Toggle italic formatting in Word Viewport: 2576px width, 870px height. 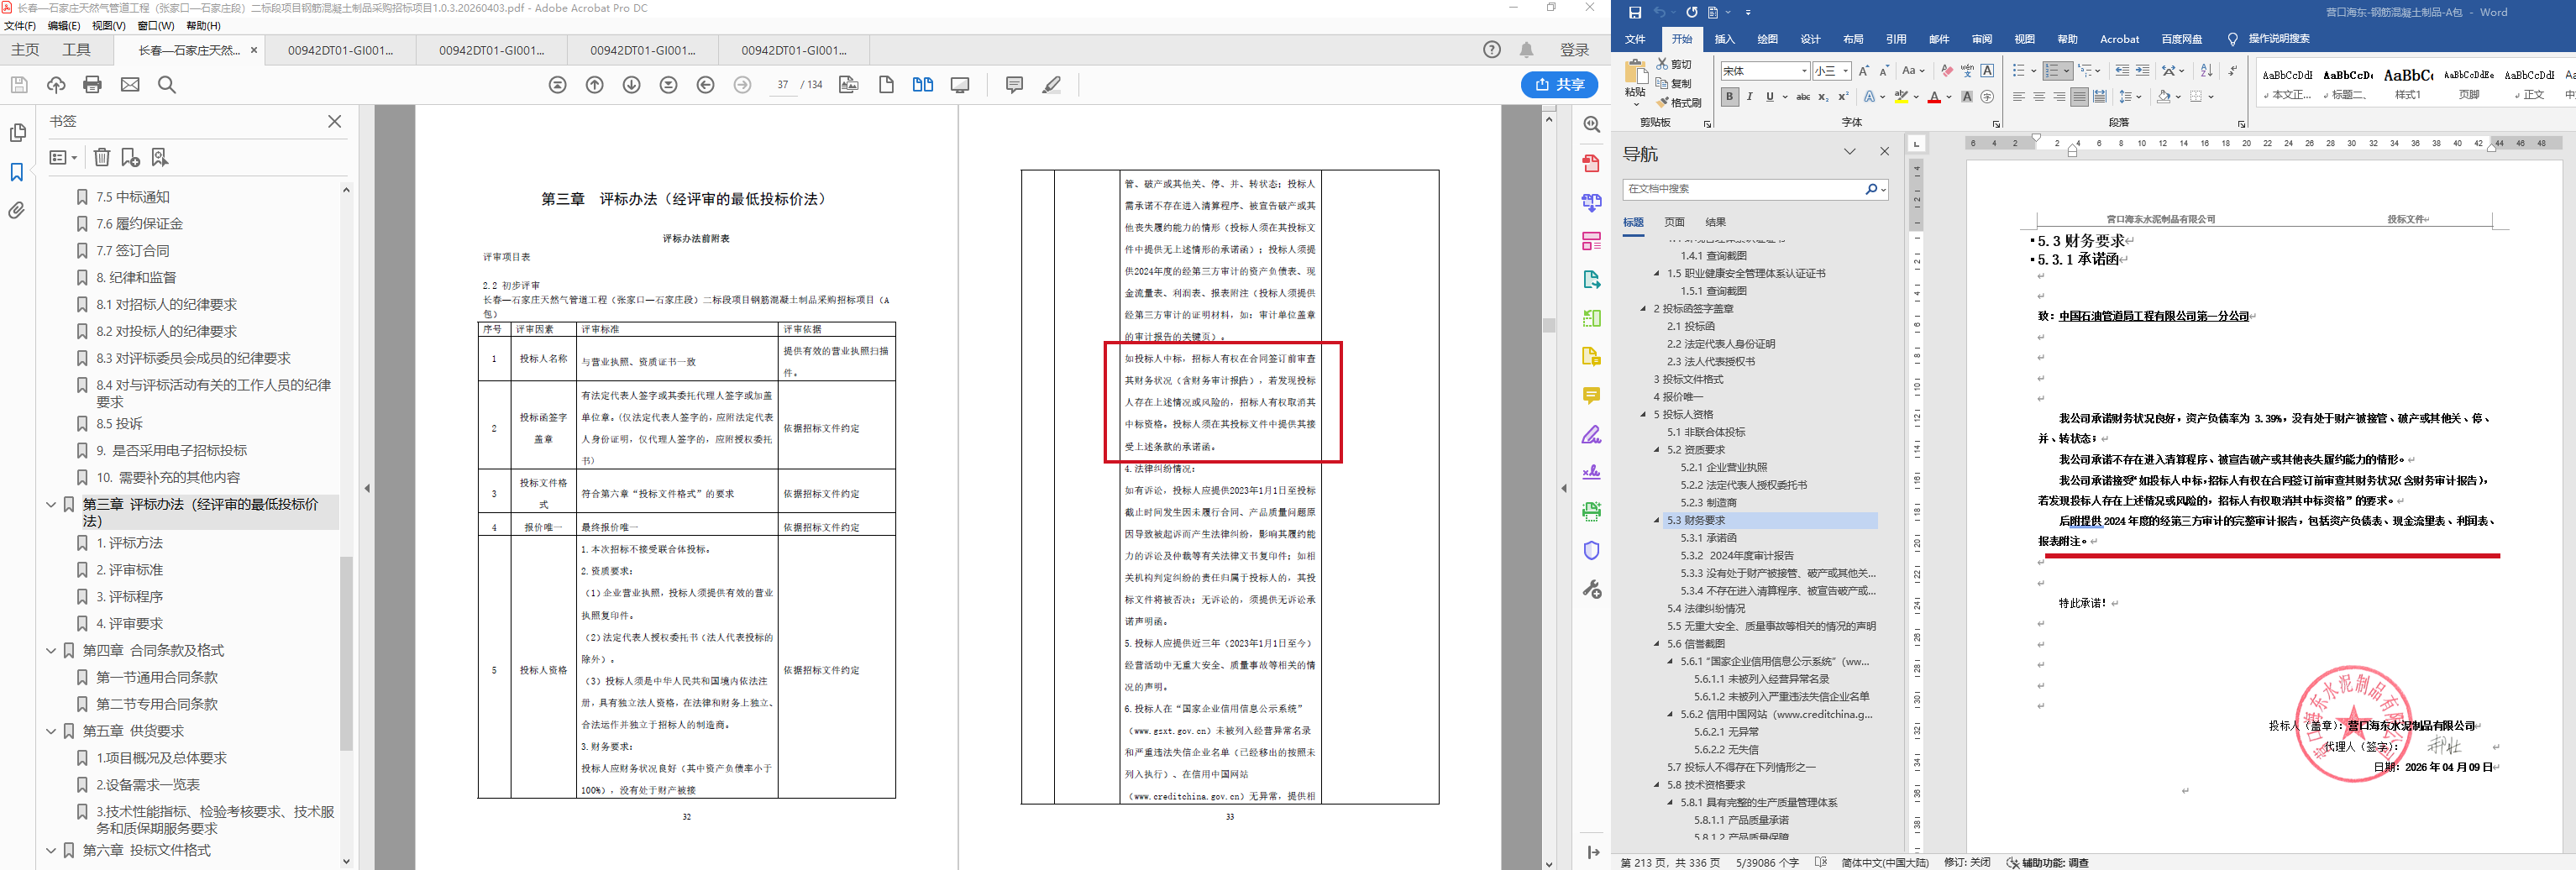click(x=1750, y=96)
